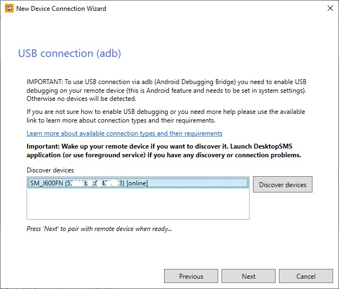Click the [online] status in the device entry
This screenshot has width=339, height=289.
coord(138,184)
